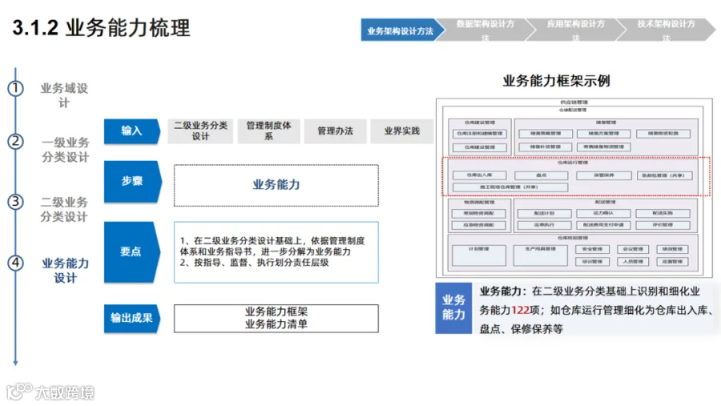Click the 盘点 capability box
Viewport: 721px width, 406px height.
coord(542,175)
